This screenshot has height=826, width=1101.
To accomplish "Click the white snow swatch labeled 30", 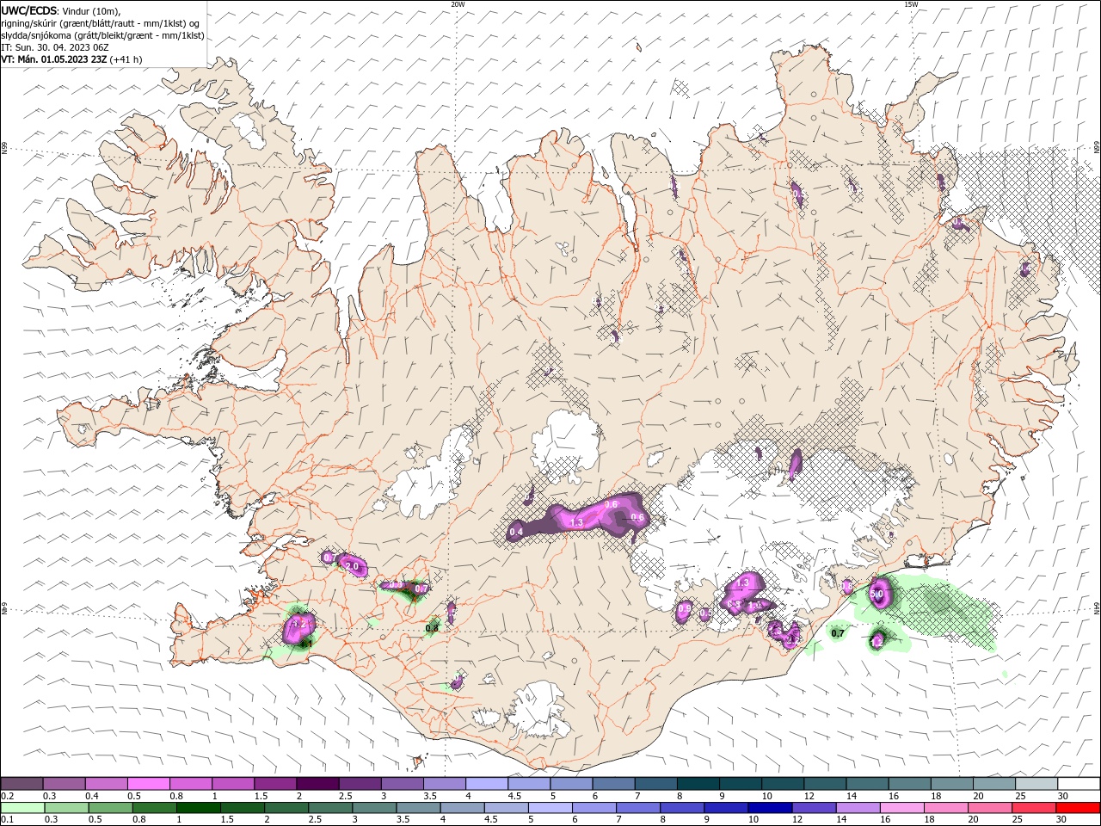I will (1077, 783).
